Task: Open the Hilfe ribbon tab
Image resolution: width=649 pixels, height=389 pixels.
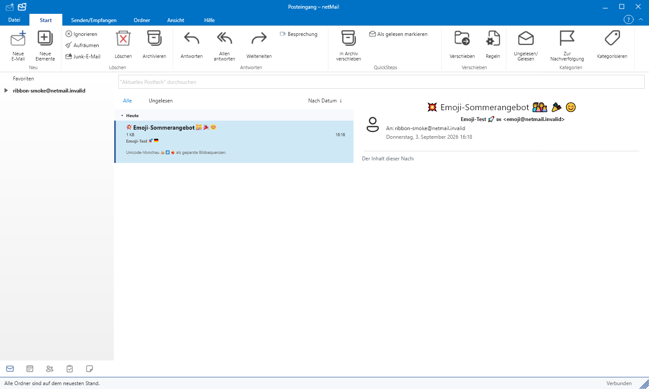Action: (209, 20)
